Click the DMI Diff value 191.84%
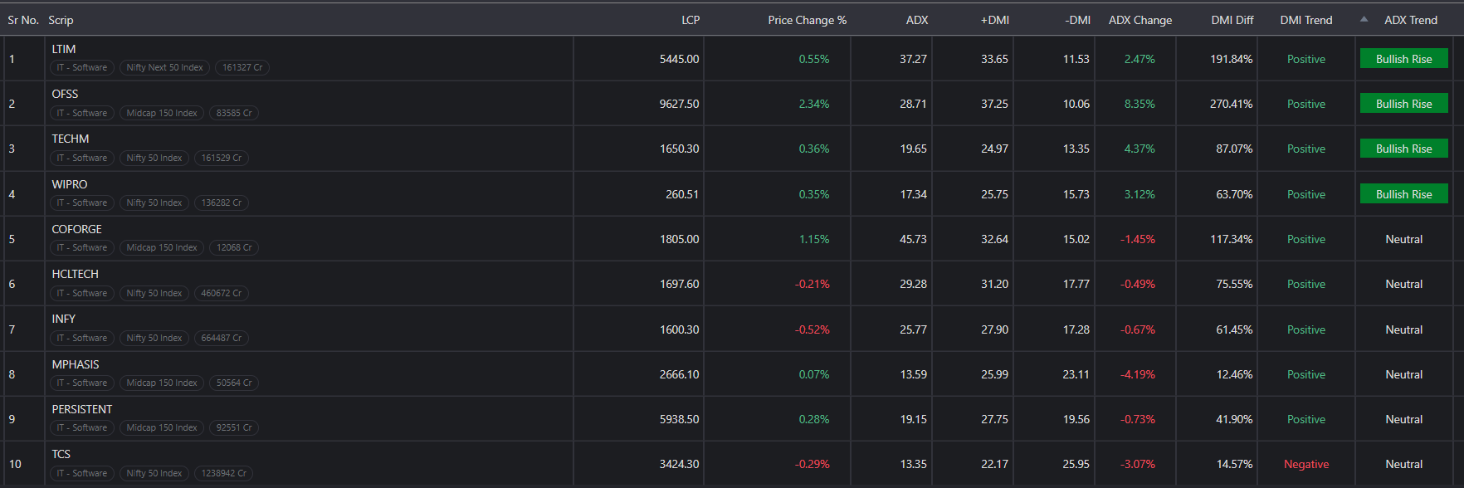This screenshot has width=1464, height=488. pos(1232,59)
